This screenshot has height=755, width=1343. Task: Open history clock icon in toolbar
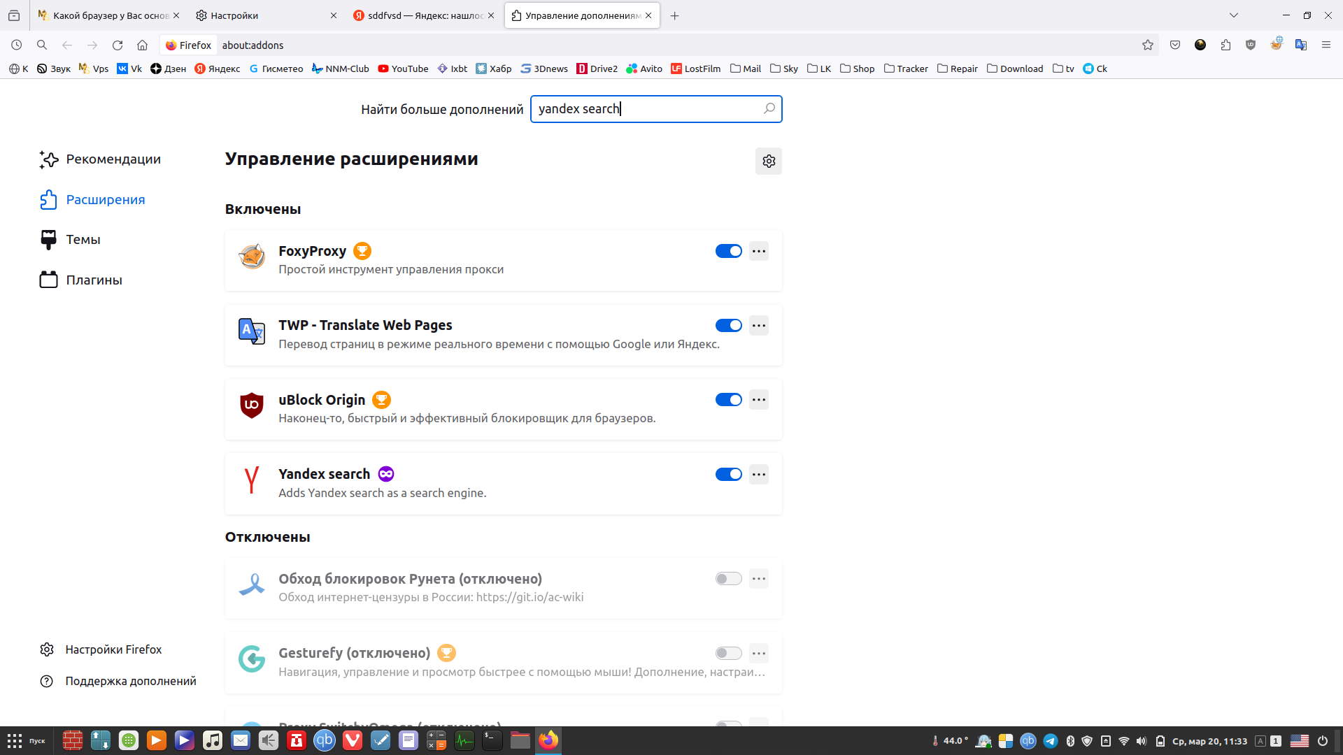click(17, 45)
